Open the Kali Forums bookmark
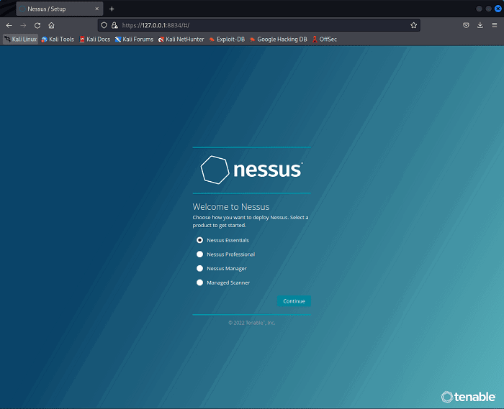504x409 pixels. [135, 39]
